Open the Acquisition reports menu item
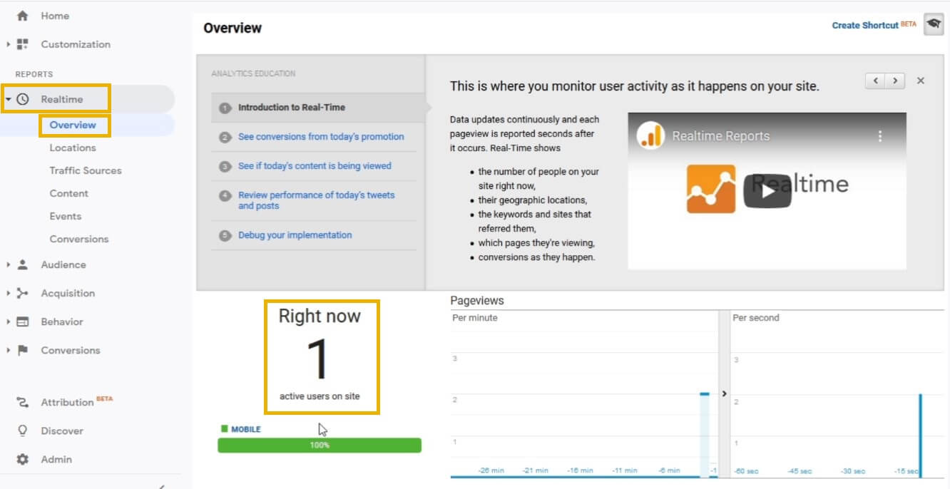The width and height of the screenshot is (950, 489). pos(68,293)
